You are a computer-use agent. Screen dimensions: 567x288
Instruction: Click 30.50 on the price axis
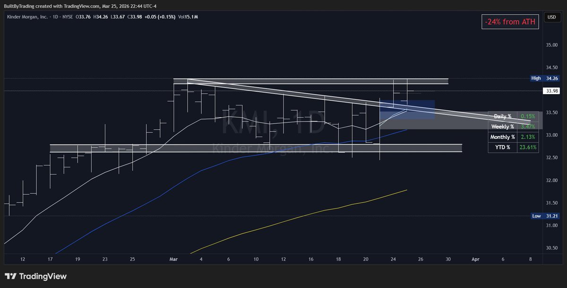pyautogui.click(x=551, y=248)
